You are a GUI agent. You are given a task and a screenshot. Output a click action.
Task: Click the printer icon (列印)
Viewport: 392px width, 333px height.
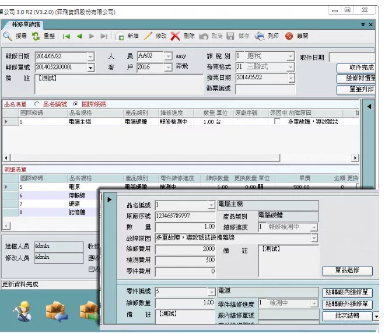click(260, 36)
